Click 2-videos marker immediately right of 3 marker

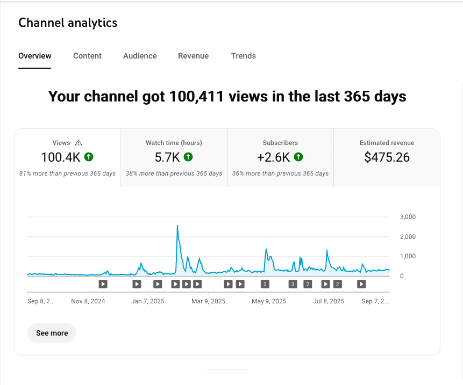click(307, 284)
